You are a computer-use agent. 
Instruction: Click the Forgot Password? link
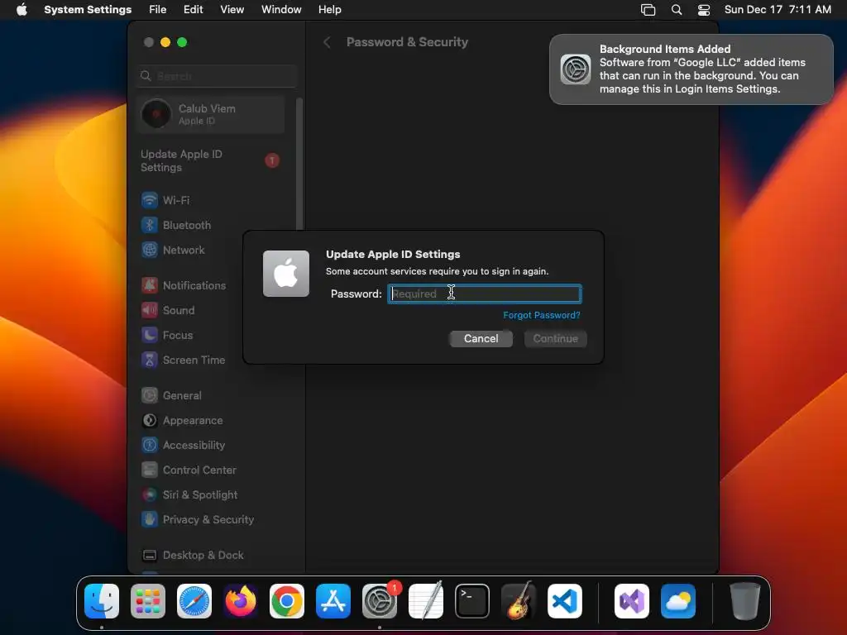[x=541, y=315]
